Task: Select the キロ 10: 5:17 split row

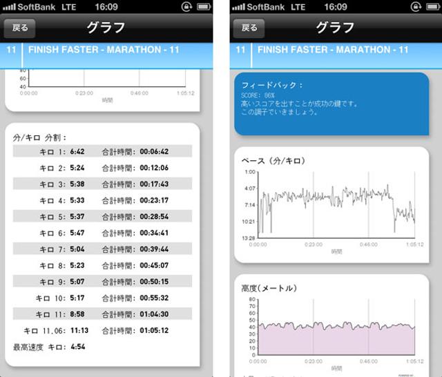Action: [x=102, y=298]
